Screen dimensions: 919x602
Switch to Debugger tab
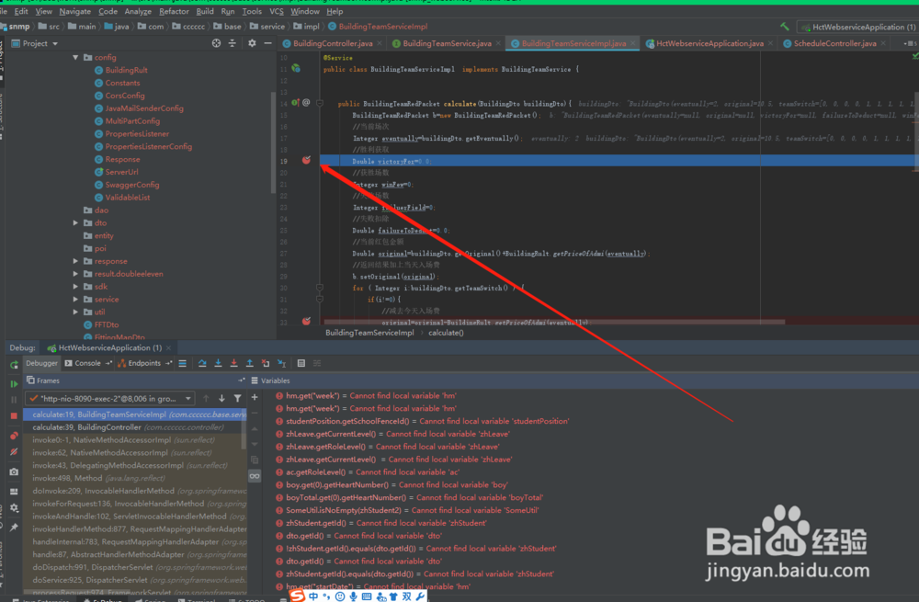pos(41,363)
